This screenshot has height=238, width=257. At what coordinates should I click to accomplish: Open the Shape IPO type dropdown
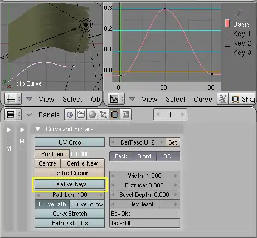(242, 99)
